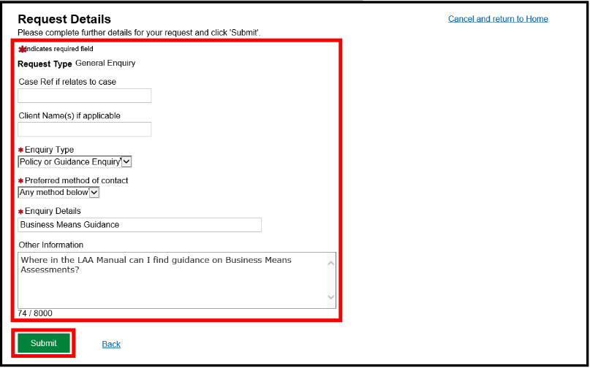Select the 'Case Ref if relates to case' label

(67, 82)
